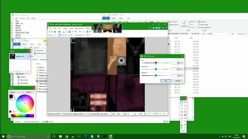Click the Hue spinner arrows
Screen dimensions: 248x139
tap(179, 63)
